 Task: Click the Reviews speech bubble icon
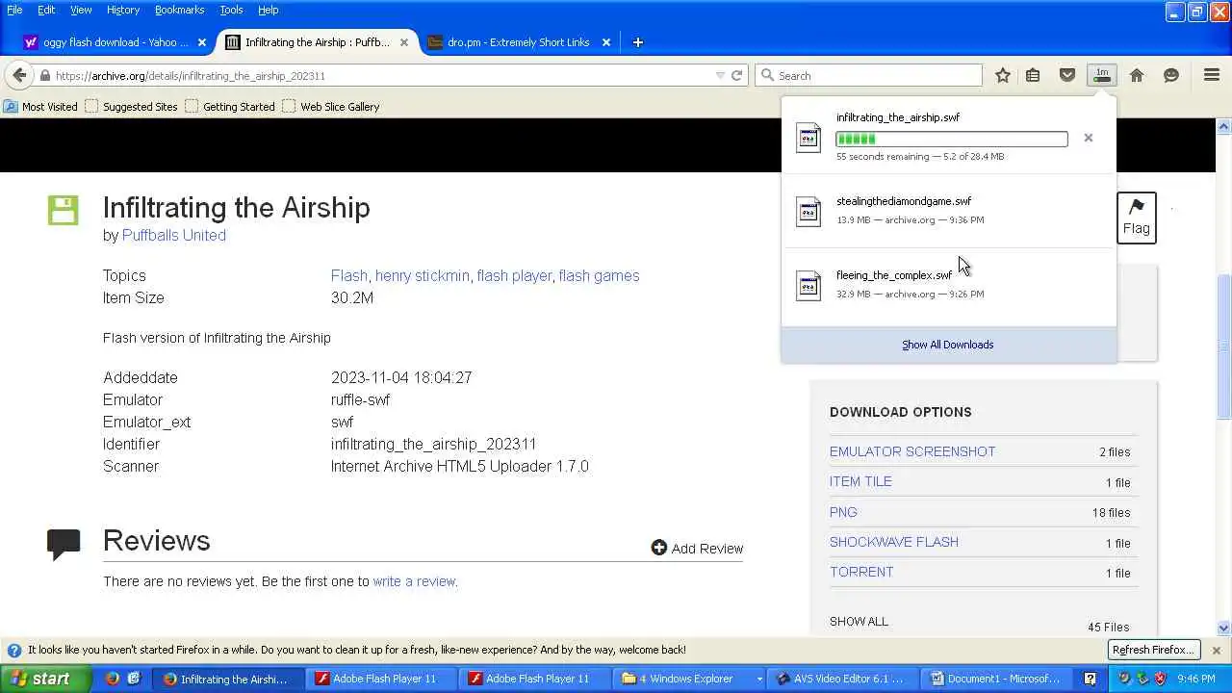(x=64, y=544)
